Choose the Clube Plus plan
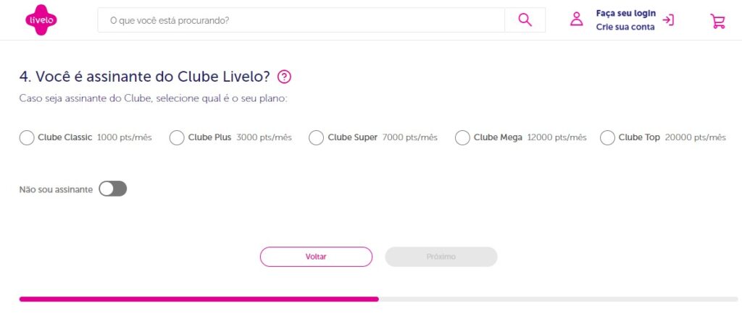The image size is (742, 326). 177,137
